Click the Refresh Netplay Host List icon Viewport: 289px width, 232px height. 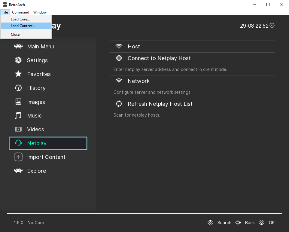(119, 104)
